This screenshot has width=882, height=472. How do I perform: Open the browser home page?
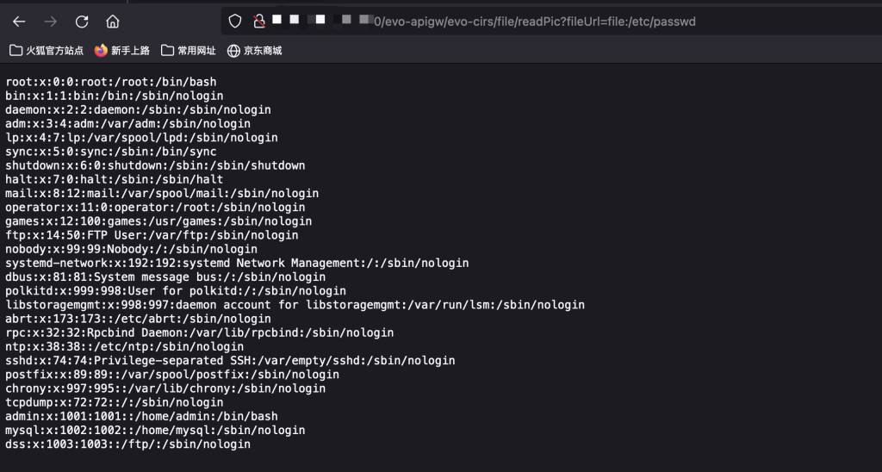click(113, 22)
